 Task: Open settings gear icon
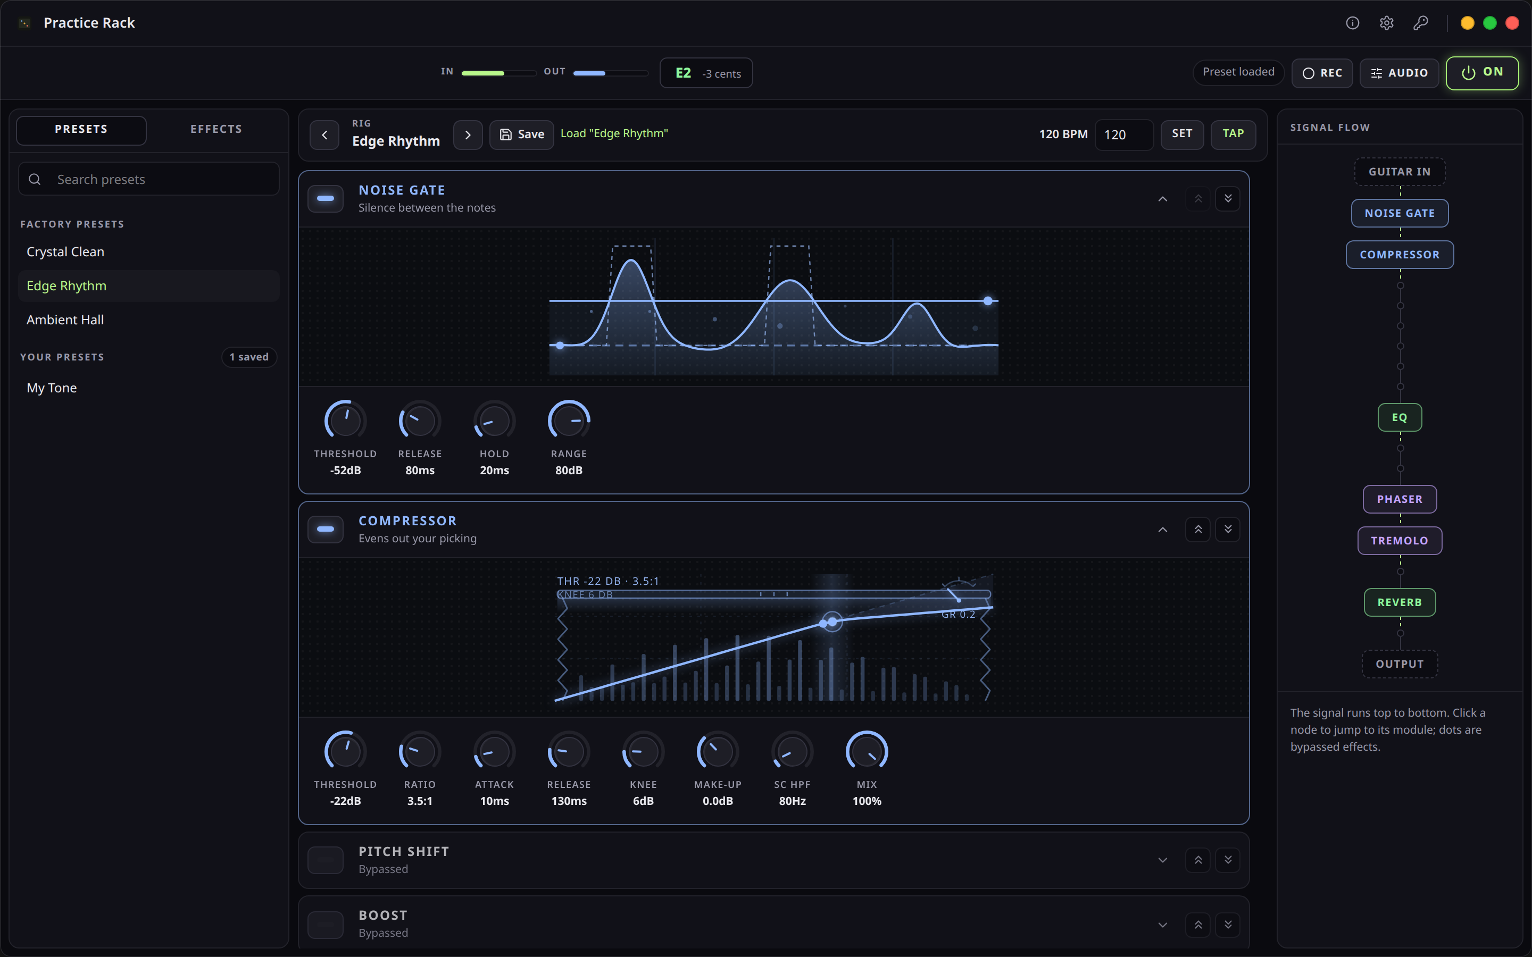point(1386,23)
